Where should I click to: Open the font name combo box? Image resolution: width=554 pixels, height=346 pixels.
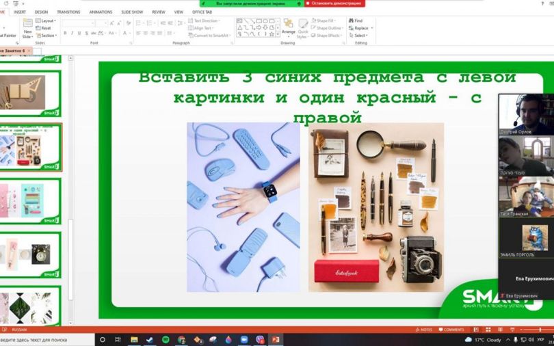click(79, 23)
